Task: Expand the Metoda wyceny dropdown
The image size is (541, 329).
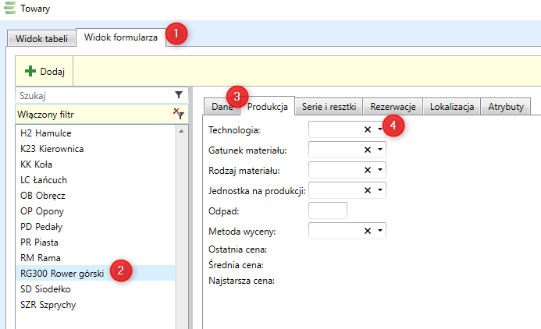Action: point(380,231)
